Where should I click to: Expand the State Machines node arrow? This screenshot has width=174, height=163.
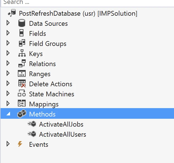point(8,94)
